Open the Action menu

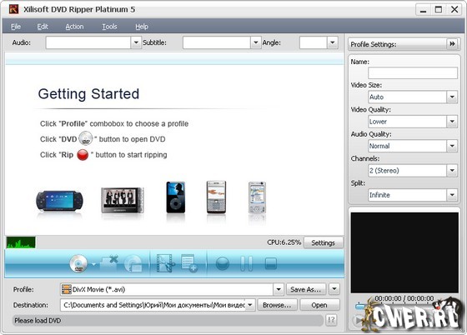(x=74, y=27)
